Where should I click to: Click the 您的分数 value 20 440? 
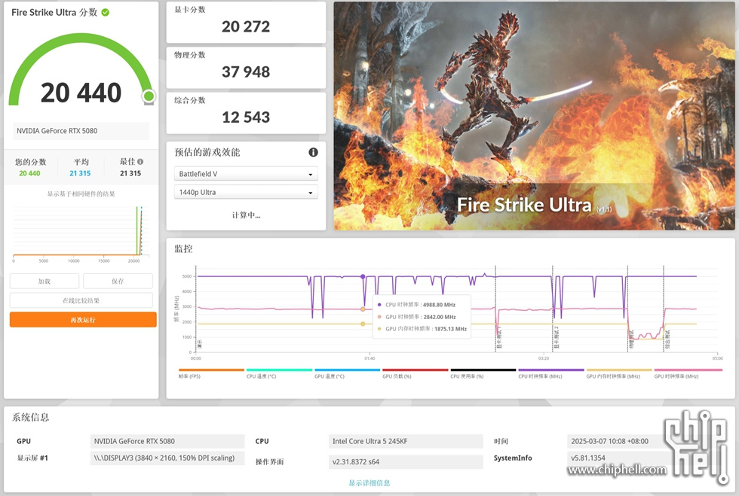pos(29,173)
